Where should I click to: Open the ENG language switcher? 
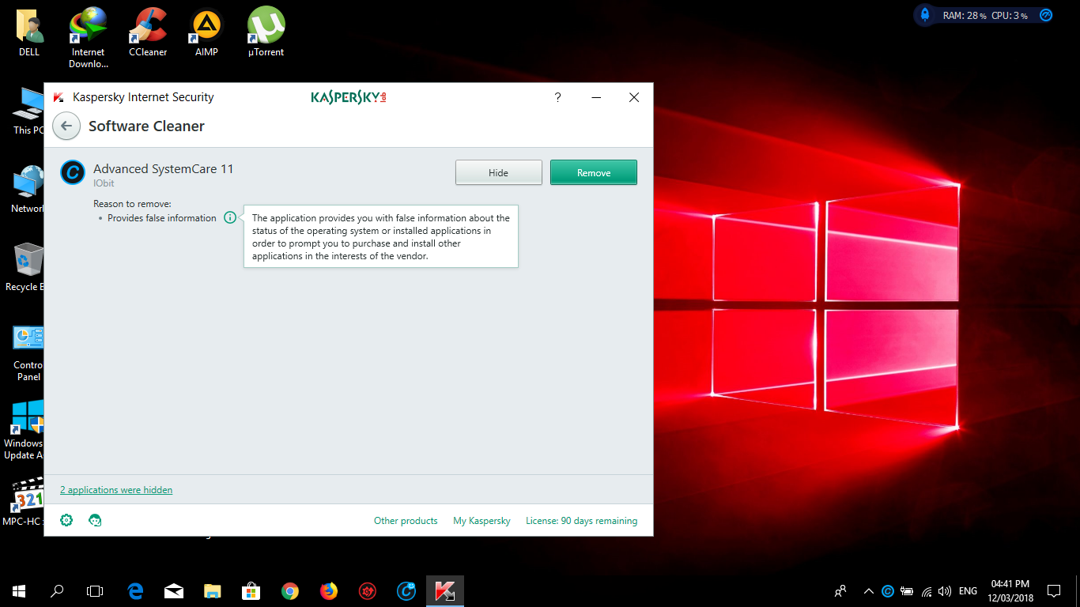point(968,591)
